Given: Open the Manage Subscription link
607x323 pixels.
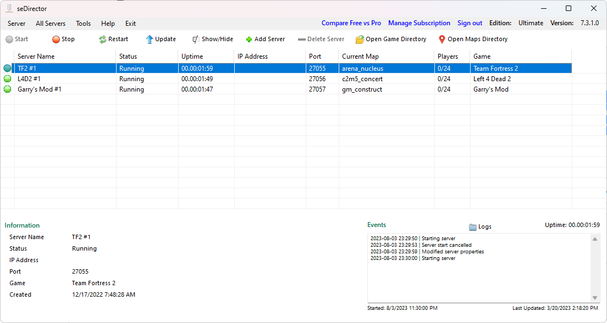Looking at the screenshot, I should (419, 23).
